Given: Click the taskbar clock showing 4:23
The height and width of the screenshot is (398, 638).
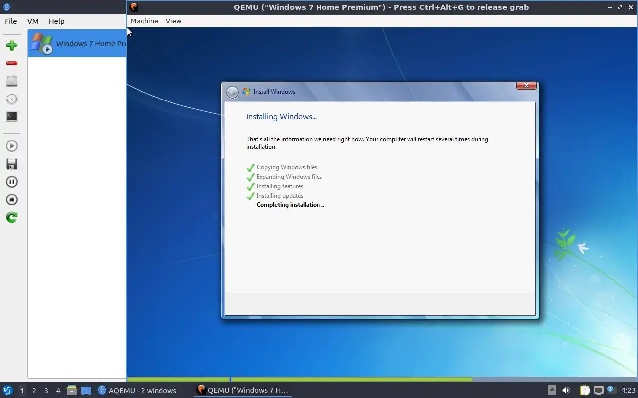Looking at the screenshot, I should pos(628,390).
